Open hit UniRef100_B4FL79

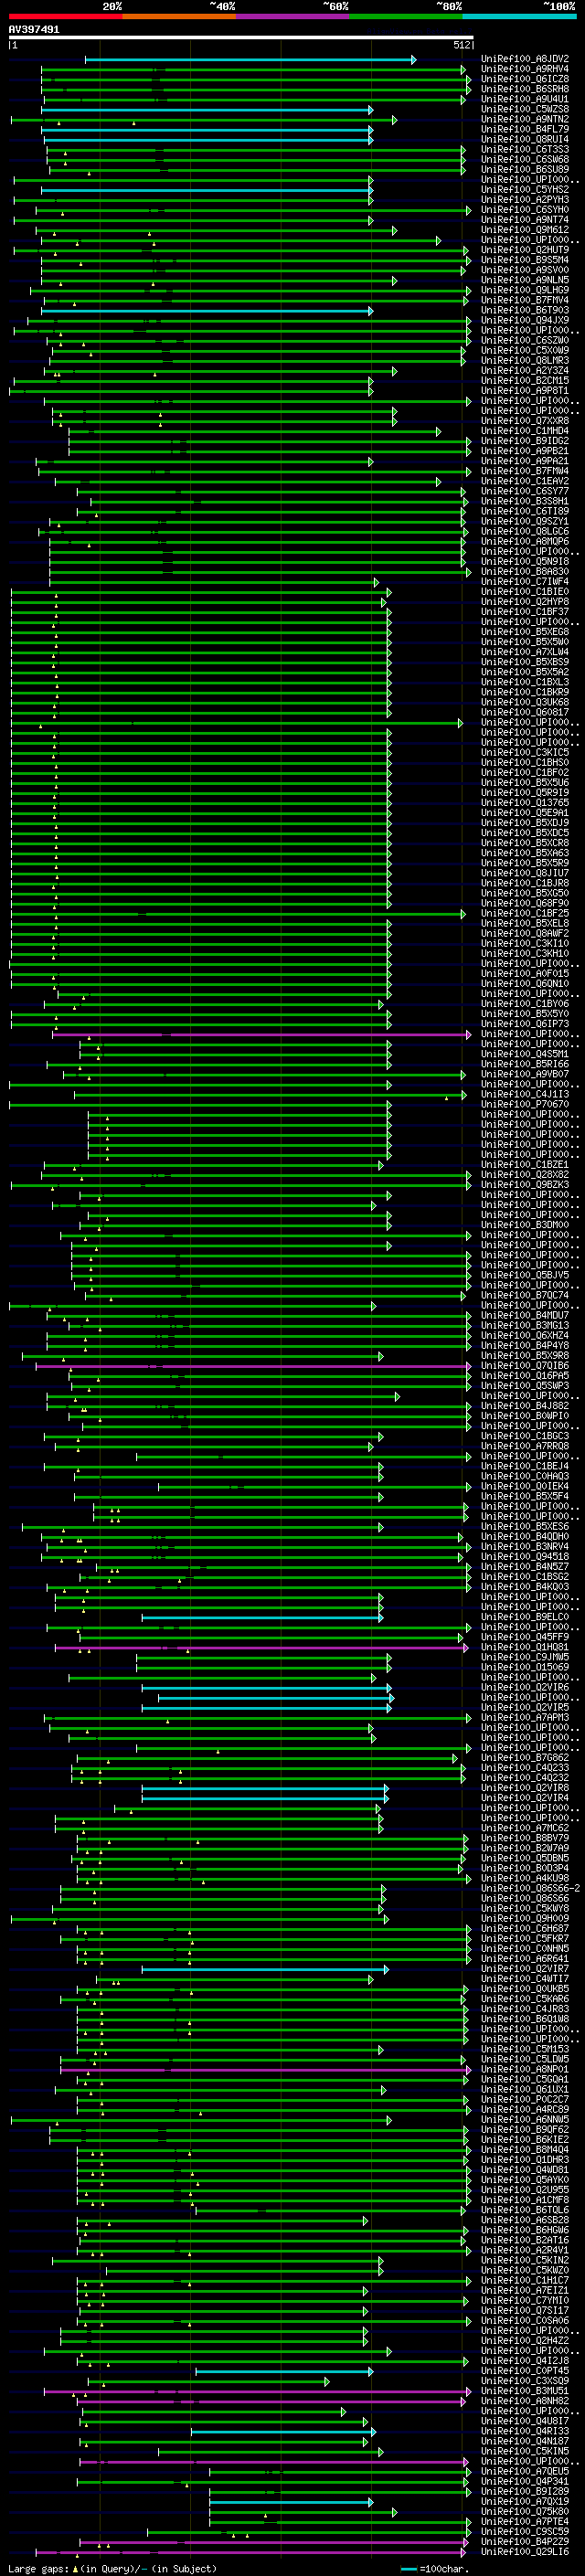[525, 129]
